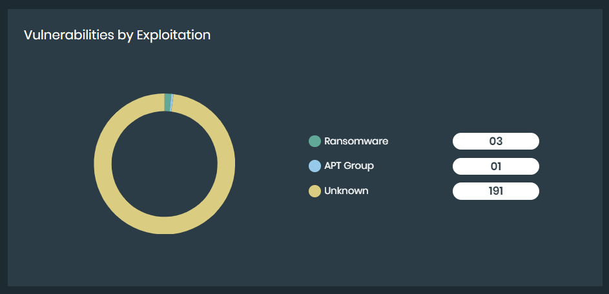Screen dimensions: 609x294
Task: Click the bottom of the yellow donut ring
Action: point(165,225)
